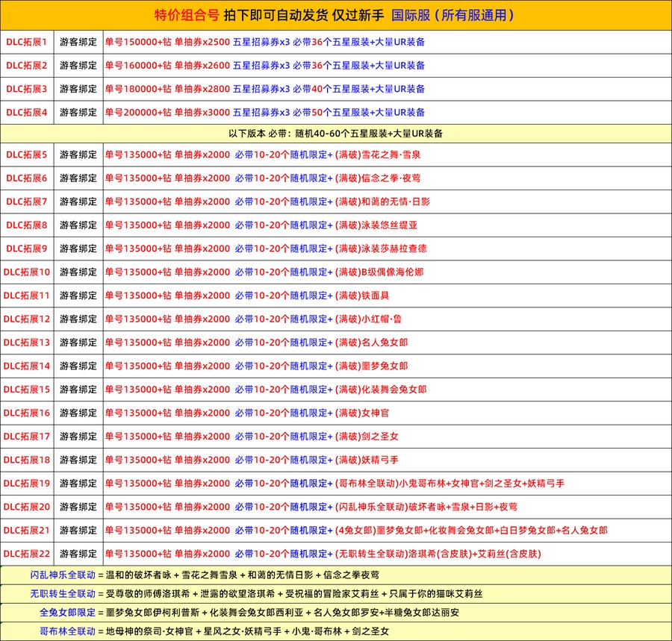Select 游客绑定 cell in DLC拓展12 row
The image size is (672, 641).
coord(78,319)
